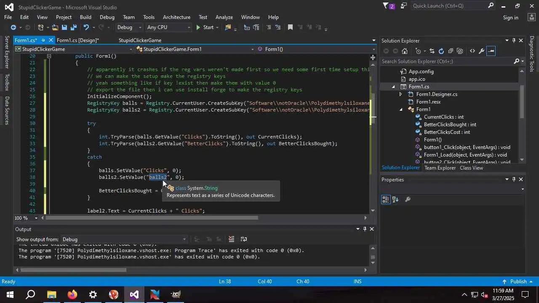Click the search magnifier in Solution Explorer
539x303 pixels.
click(x=517, y=61)
